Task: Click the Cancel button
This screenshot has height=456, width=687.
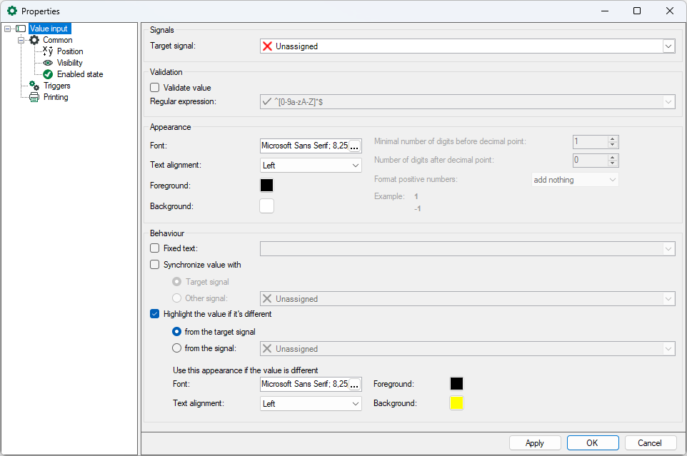Action: 650,443
